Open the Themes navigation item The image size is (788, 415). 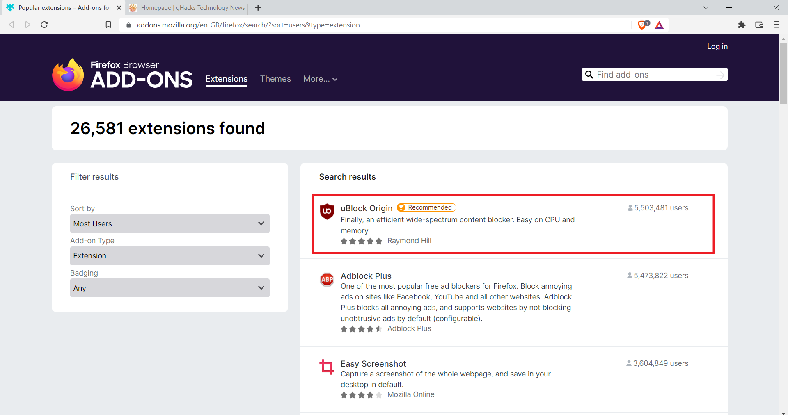275,79
